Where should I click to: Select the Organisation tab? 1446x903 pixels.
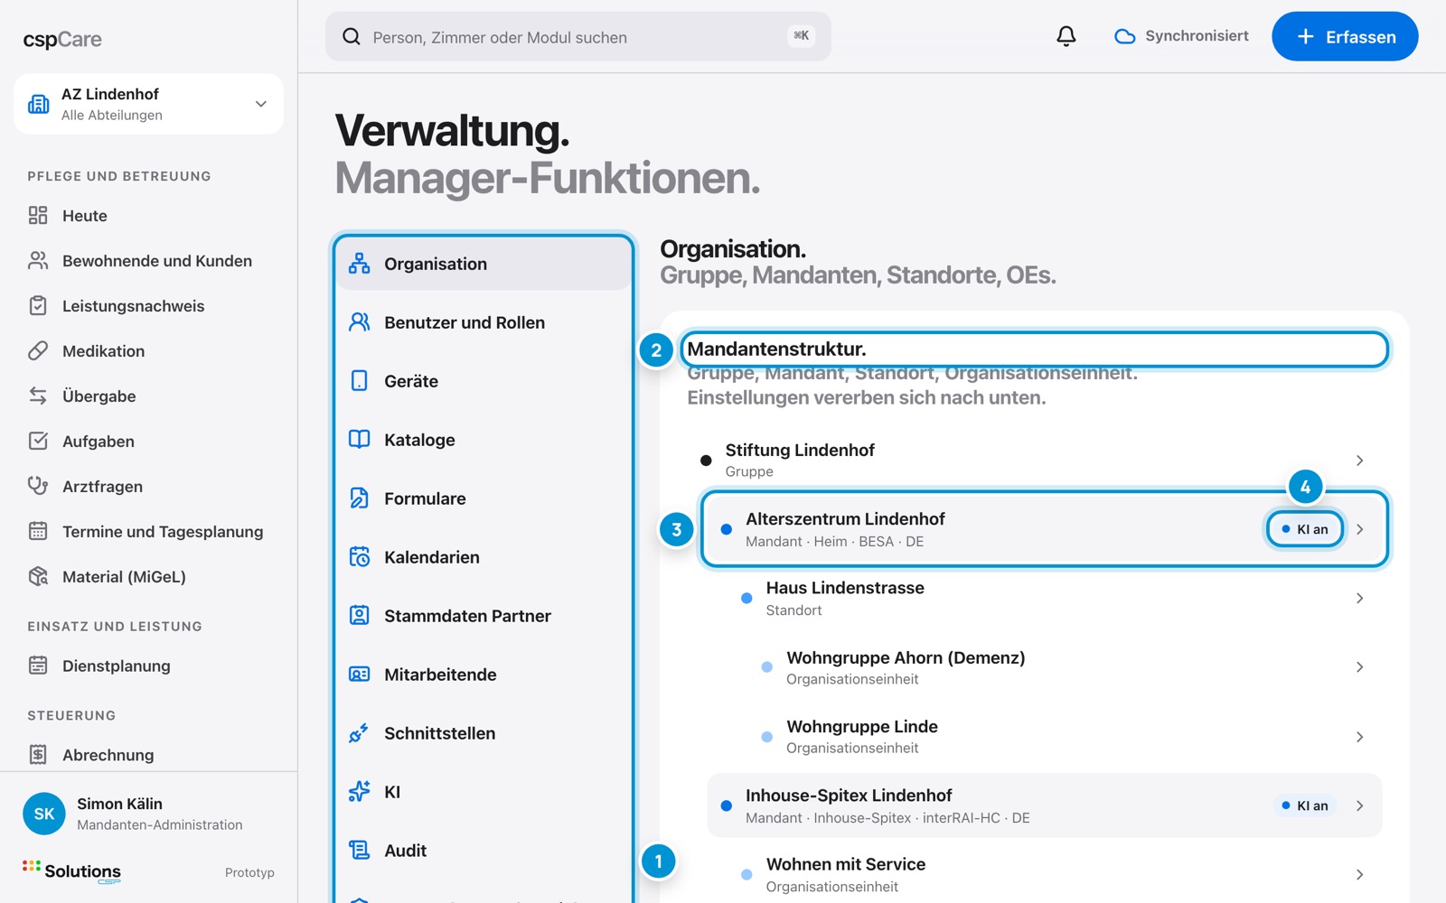484,264
